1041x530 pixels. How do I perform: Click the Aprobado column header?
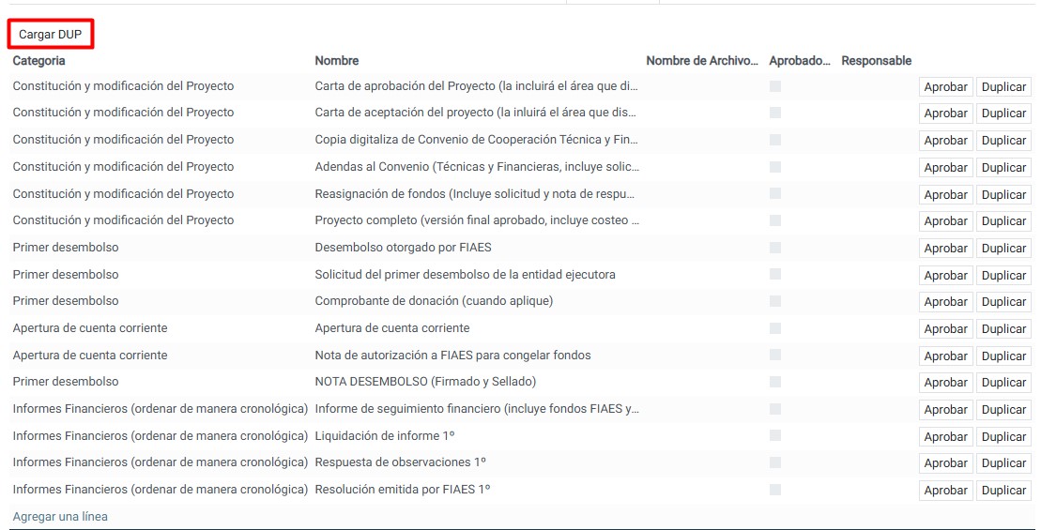pyautogui.click(x=799, y=61)
